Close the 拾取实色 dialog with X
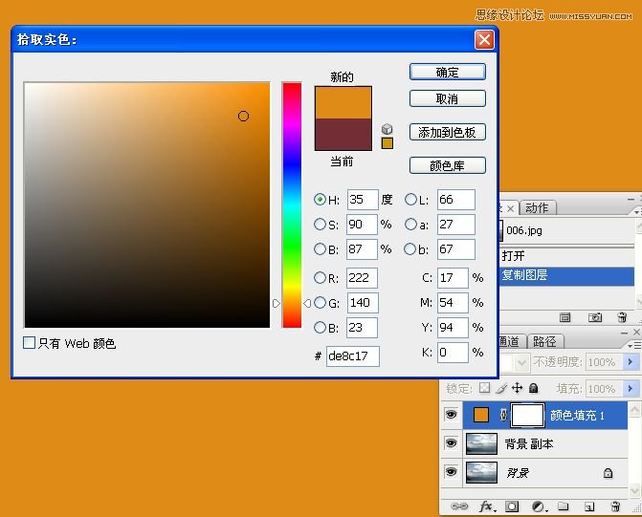This screenshot has width=642, height=517. coord(484,40)
